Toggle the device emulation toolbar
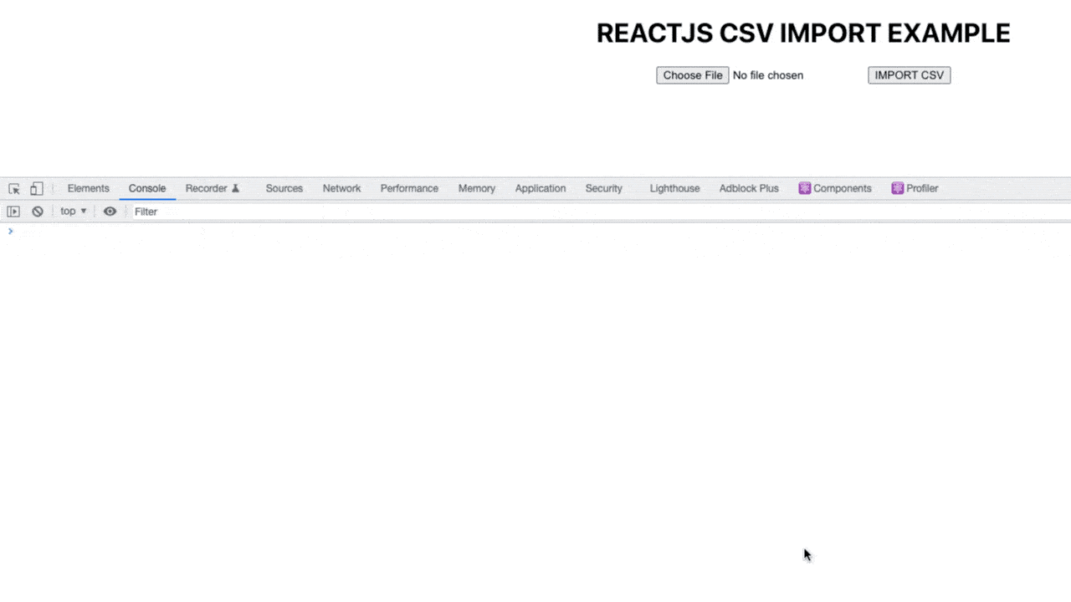 pos(36,188)
